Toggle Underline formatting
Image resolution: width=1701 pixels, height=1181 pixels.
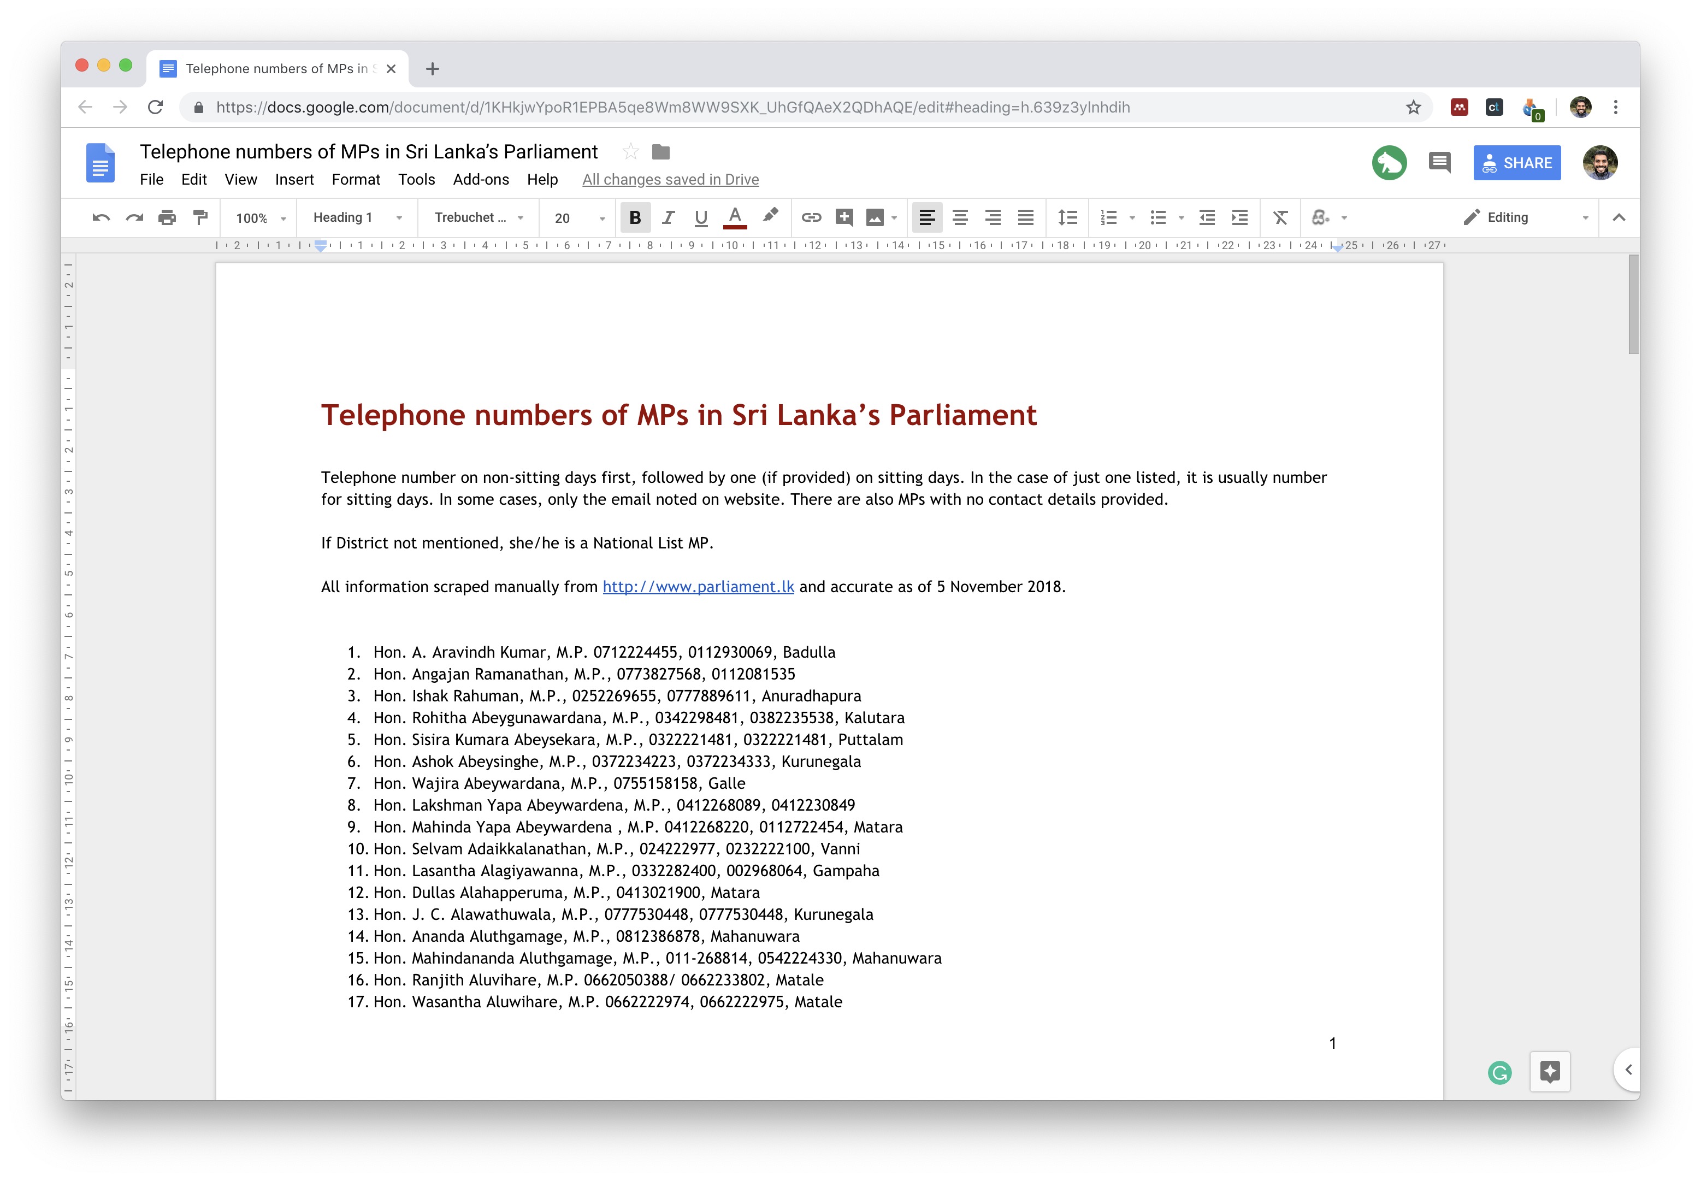(701, 217)
